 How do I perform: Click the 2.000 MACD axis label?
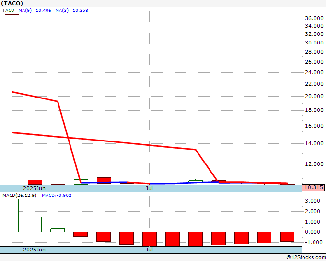click(x=313, y=211)
